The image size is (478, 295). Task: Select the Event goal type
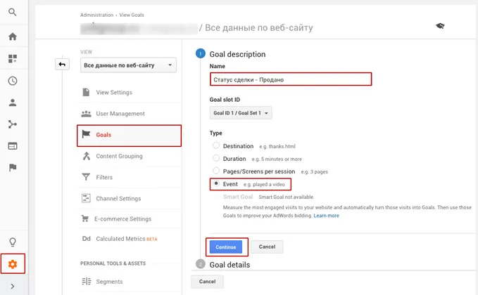(x=216, y=184)
